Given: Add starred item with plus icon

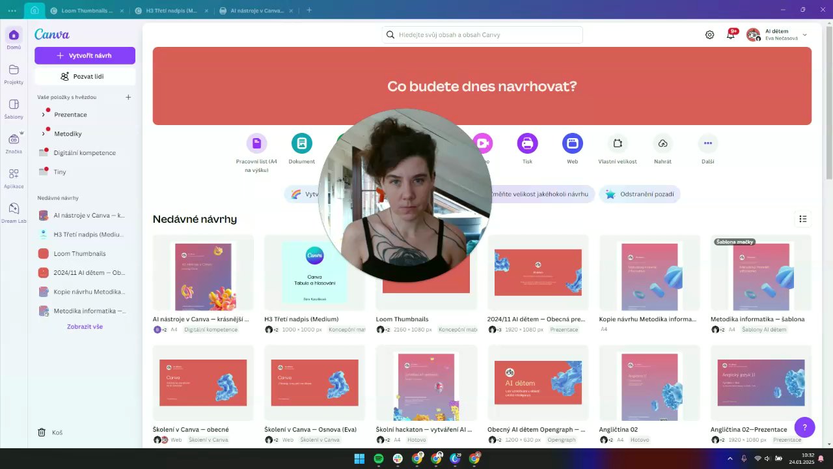Looking at the screenshot, I should pyautogui.click(x=128, y=97).
